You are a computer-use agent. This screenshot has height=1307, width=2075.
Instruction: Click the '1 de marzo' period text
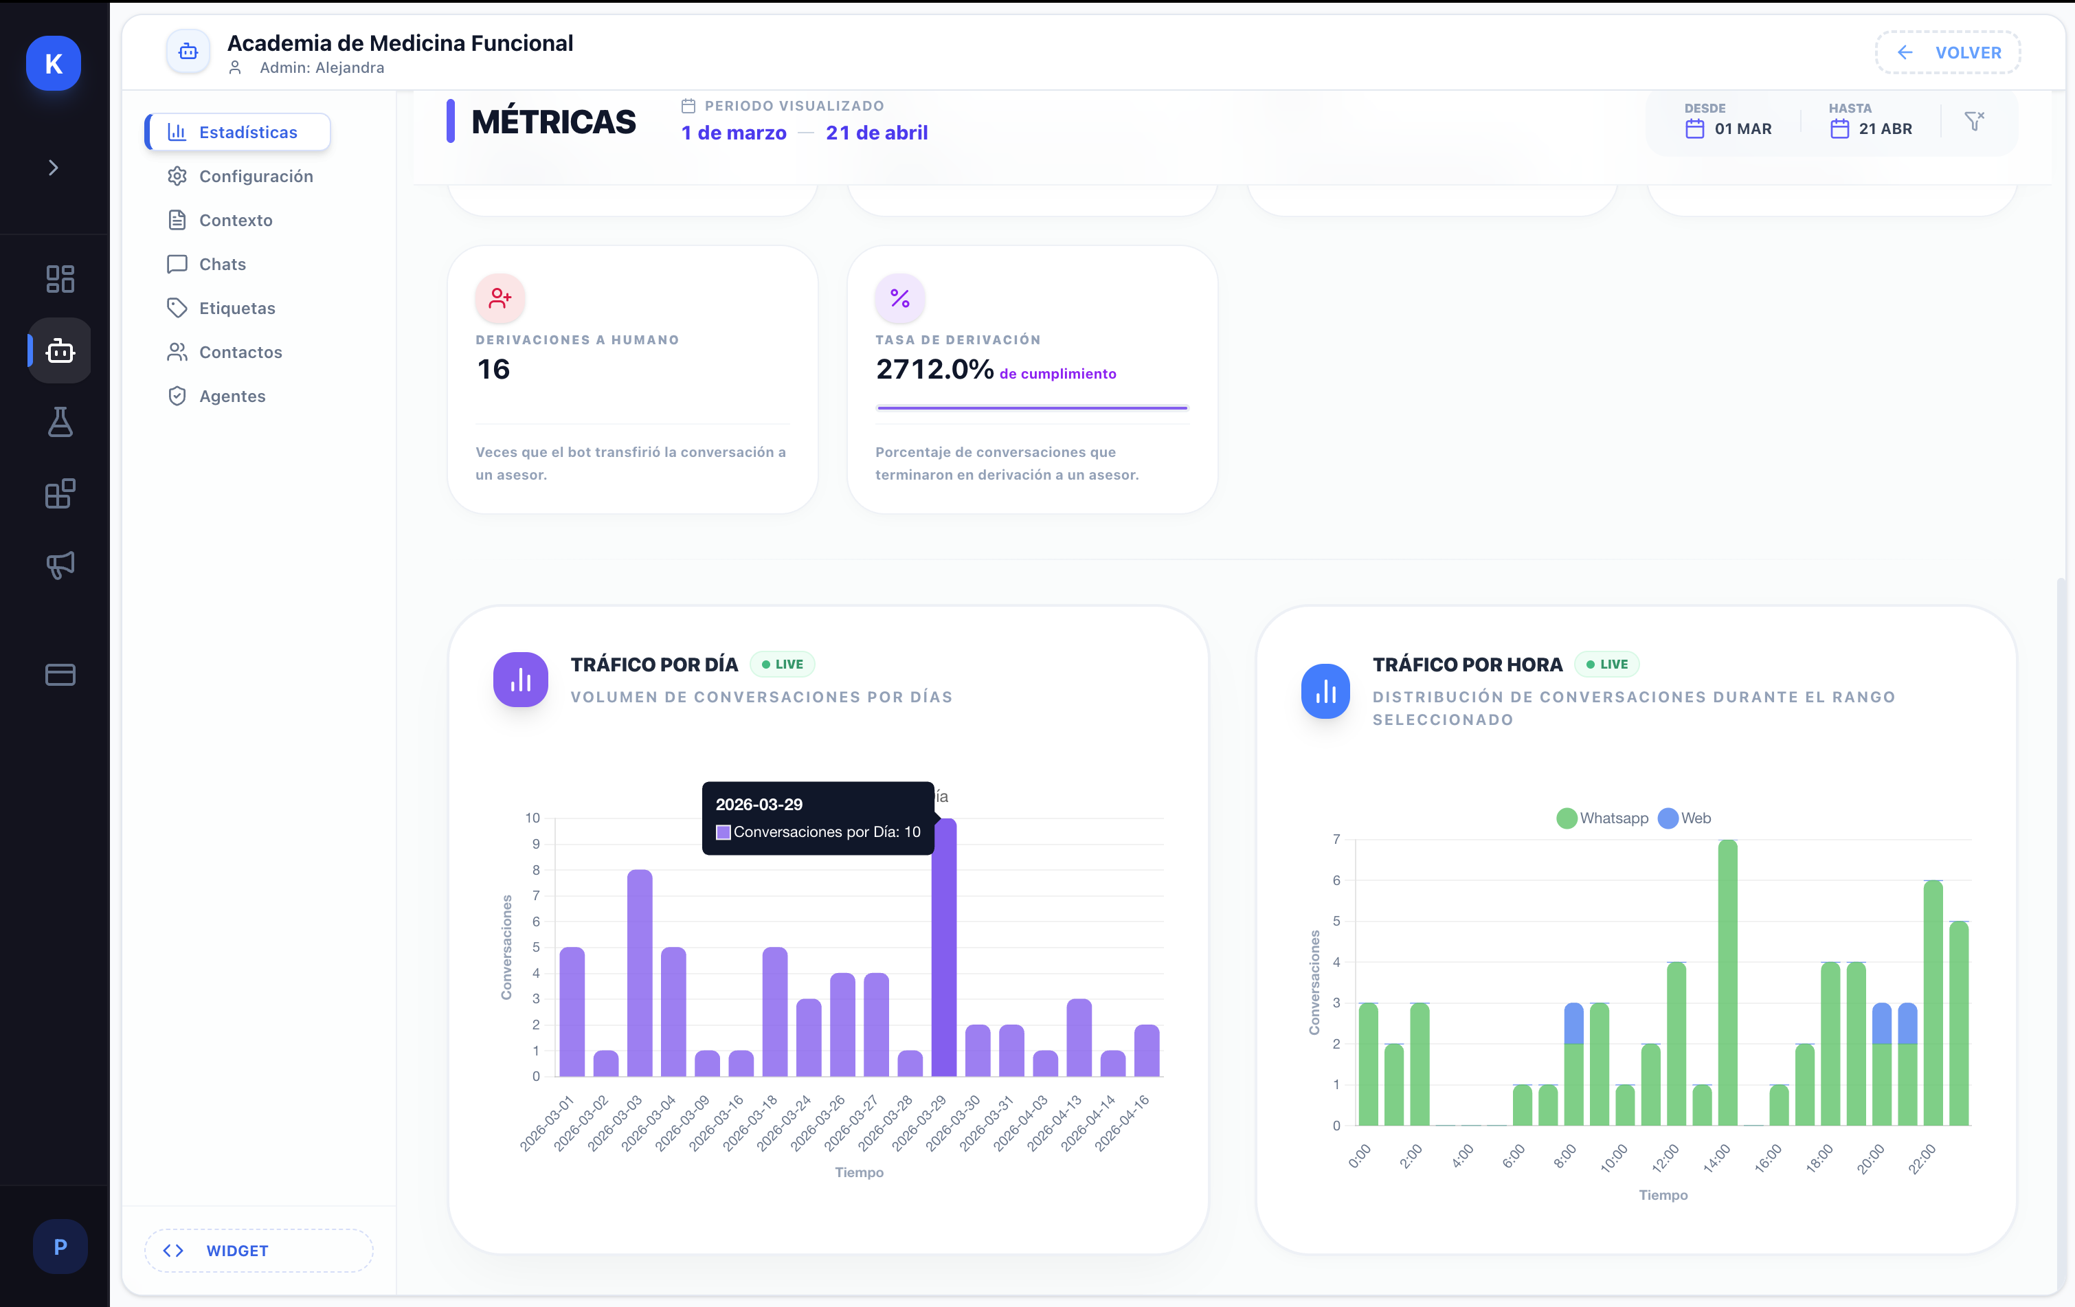(x=733, y=133)
